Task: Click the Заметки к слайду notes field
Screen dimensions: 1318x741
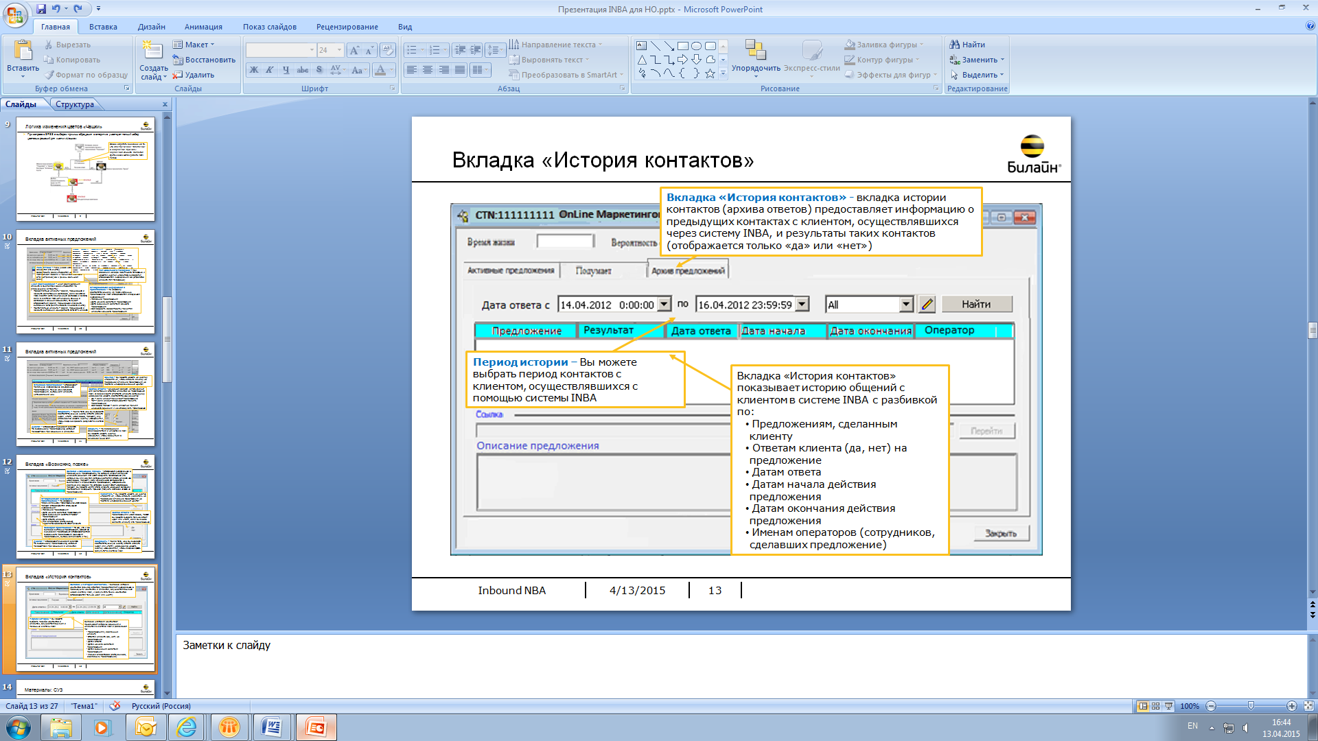Action: [x=741, y=666]
